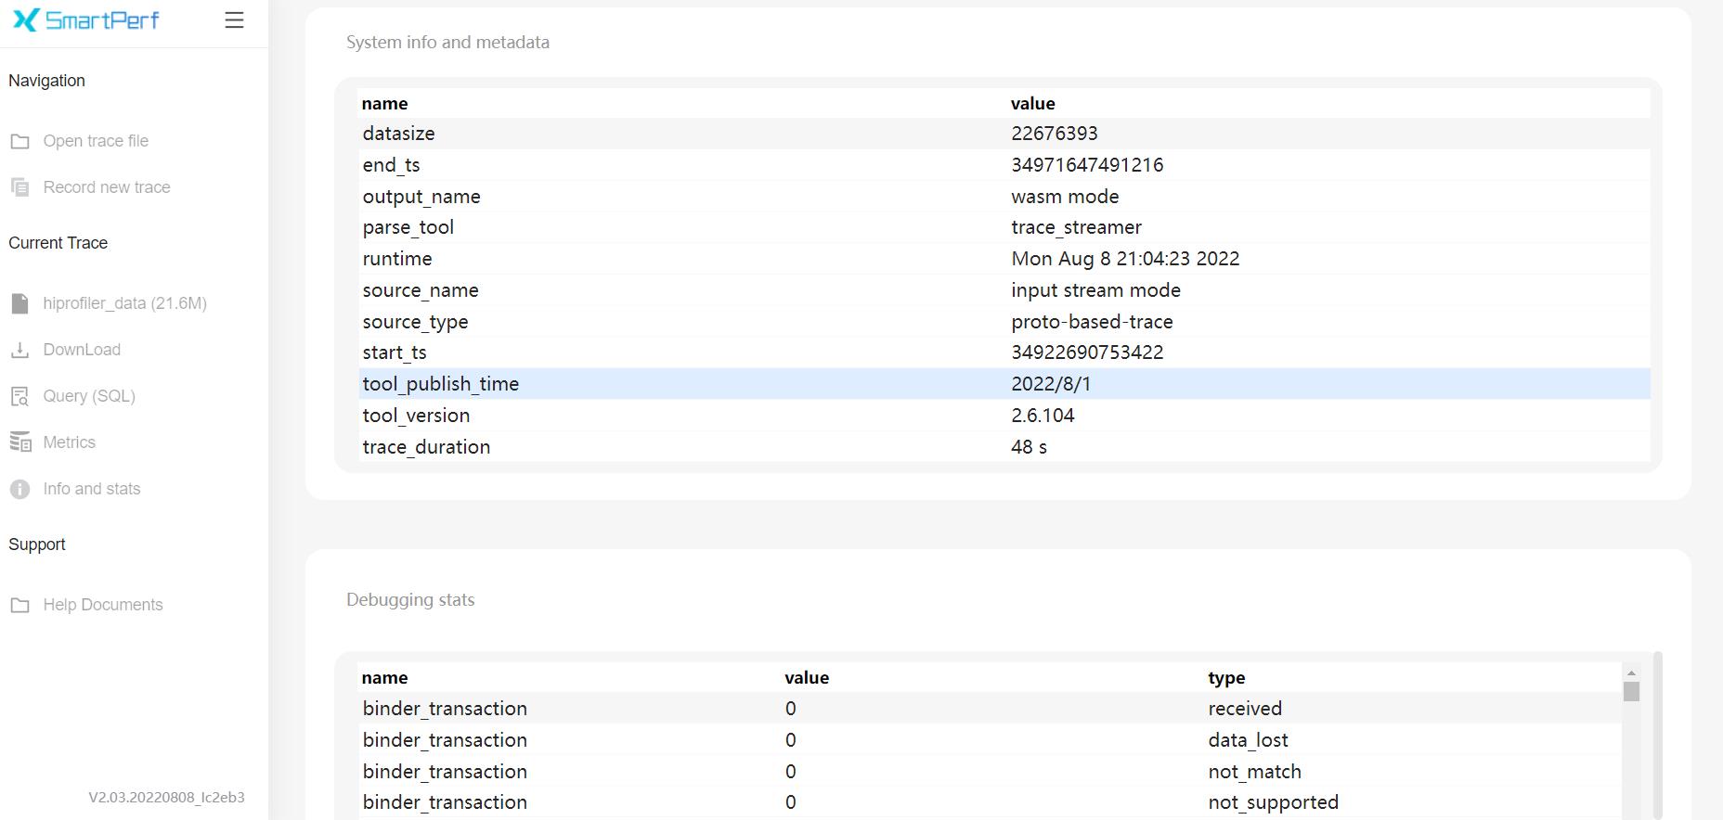Select the trace_duration row

[x=1004, y=447]
